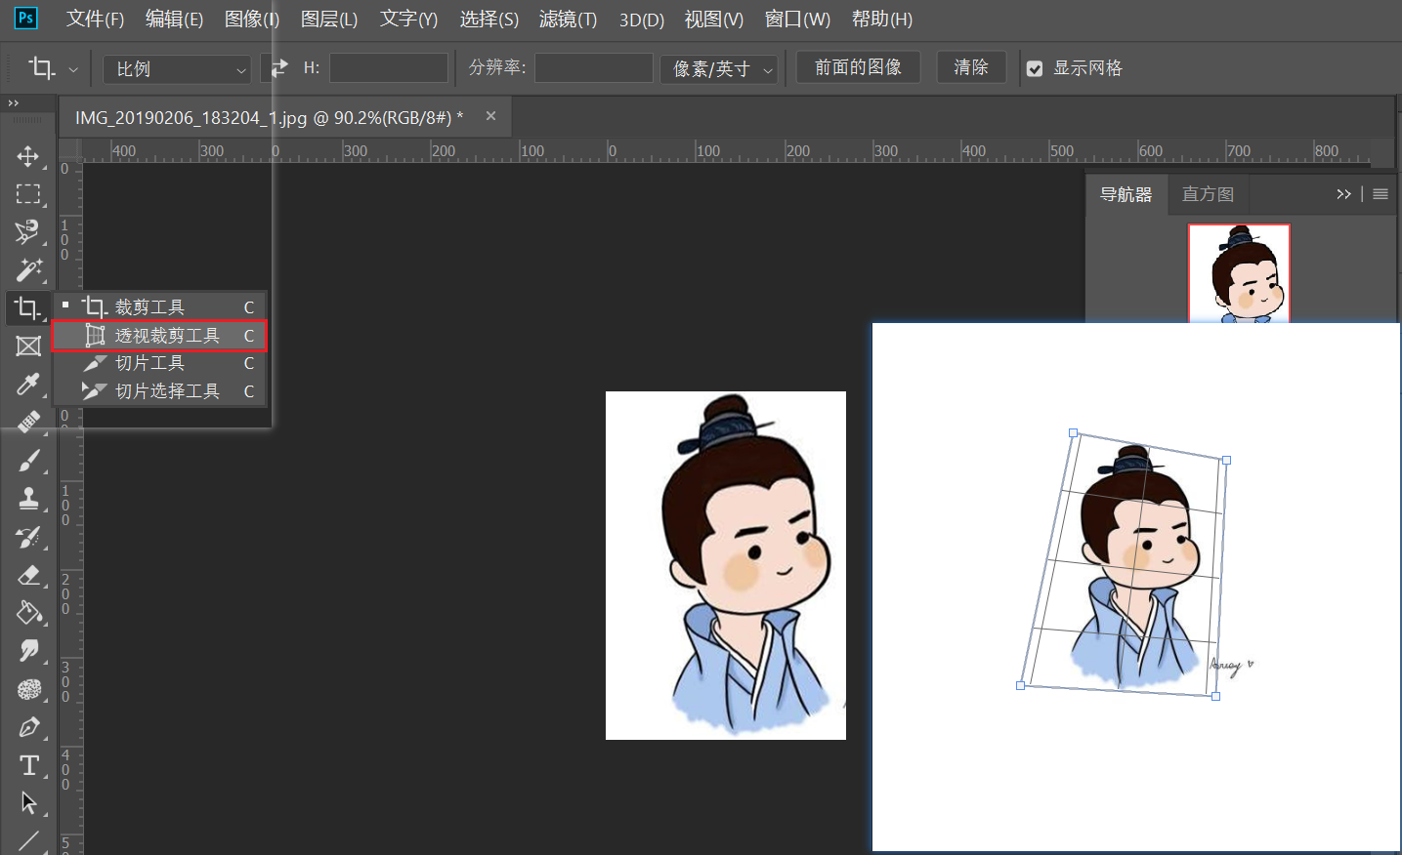Open the 像素/英寸 units dropdown
1402x855 pixels.
(x=719, y=69)
